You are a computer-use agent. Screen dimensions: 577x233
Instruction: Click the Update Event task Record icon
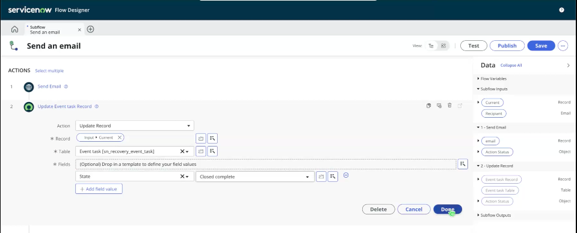click(29, 107)
